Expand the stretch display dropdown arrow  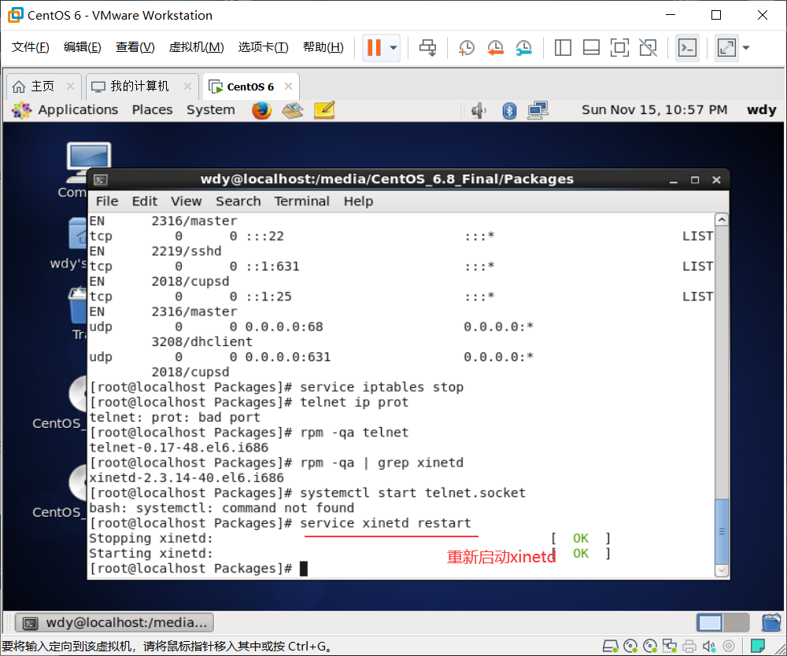point(746,48)
